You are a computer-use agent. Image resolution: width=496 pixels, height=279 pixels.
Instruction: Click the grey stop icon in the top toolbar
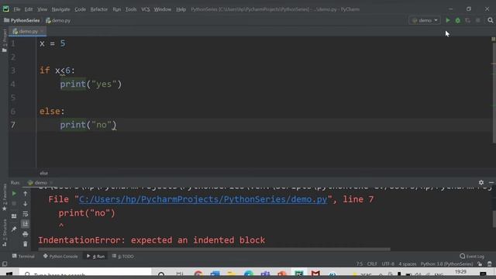point(478,20)
